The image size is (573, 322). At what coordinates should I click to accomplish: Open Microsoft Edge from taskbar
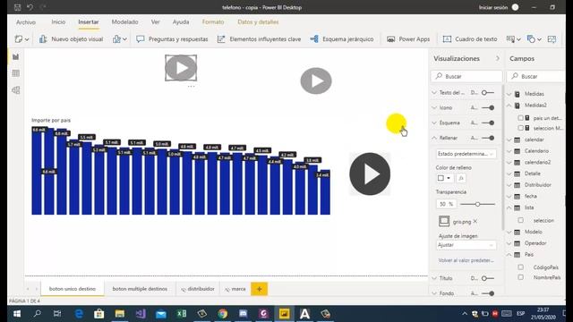point(79,314)
